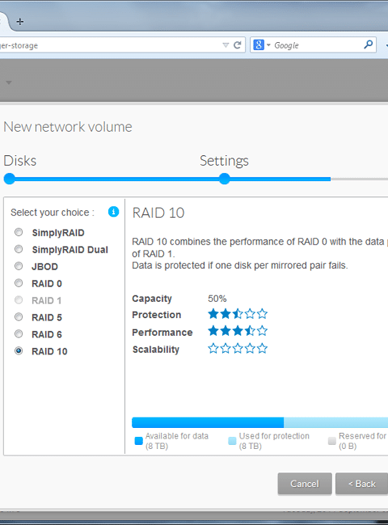This screenshot has width=388, height=525.
Task: Click the 'New network volume' title
Action: (68, 127)
